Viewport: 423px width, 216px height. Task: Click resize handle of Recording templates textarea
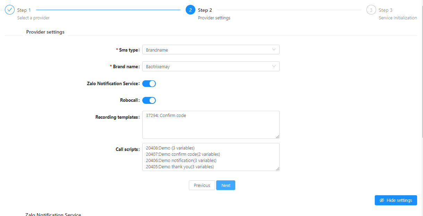coord(277,136)
